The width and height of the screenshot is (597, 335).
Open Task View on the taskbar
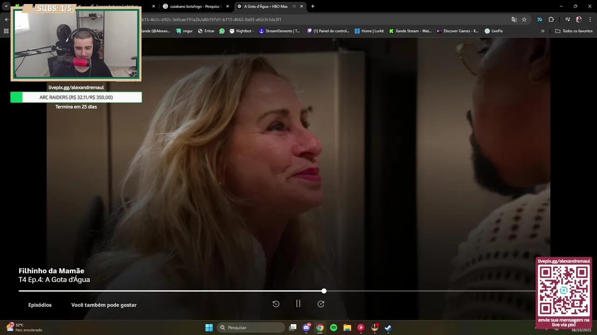point(293,328)
